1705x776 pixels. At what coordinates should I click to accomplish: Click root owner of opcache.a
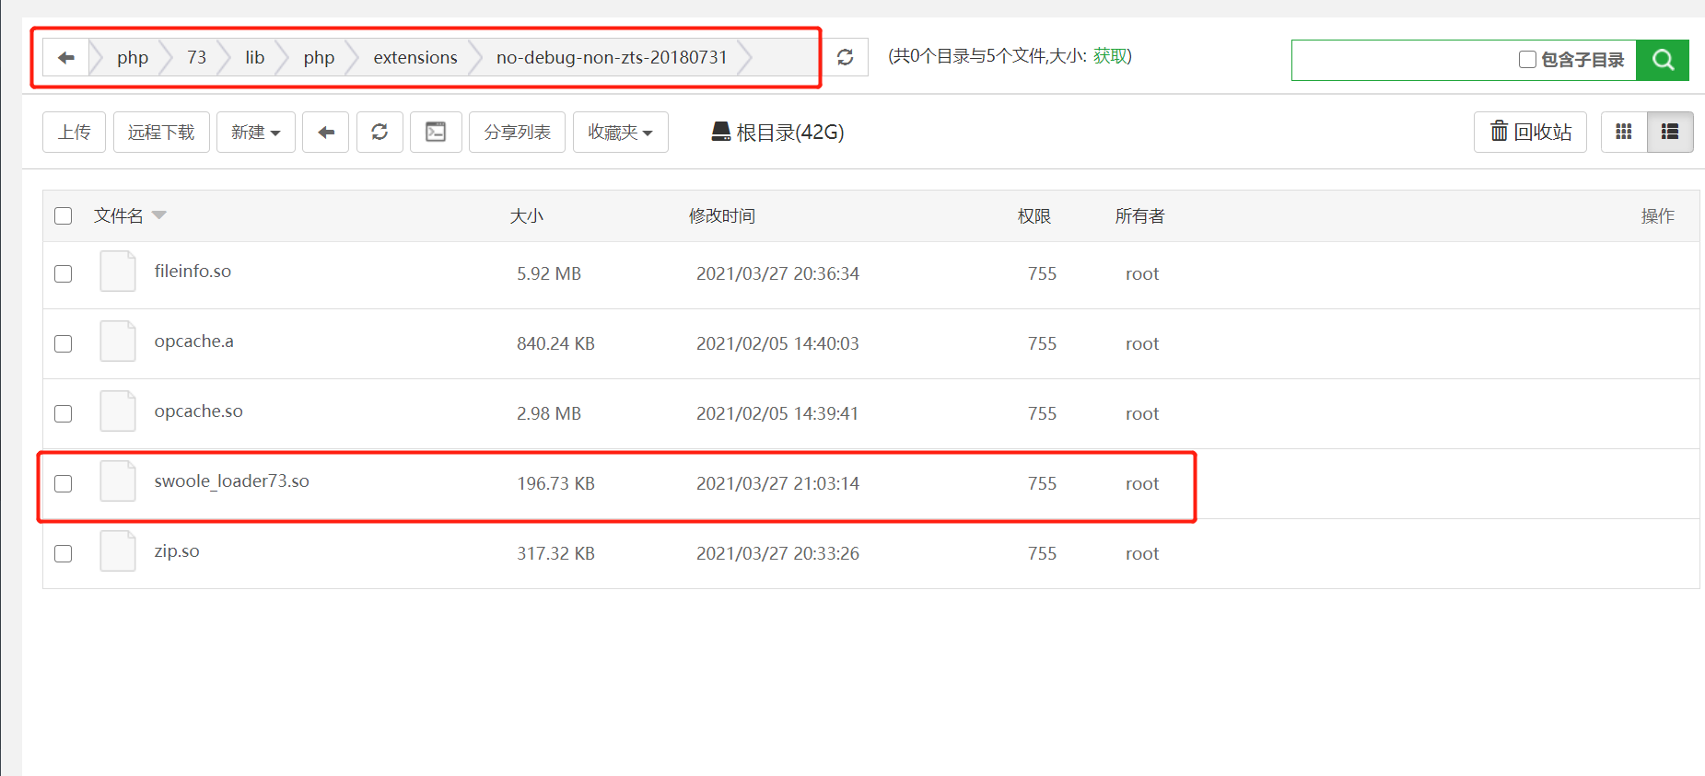pos(1142,344)
